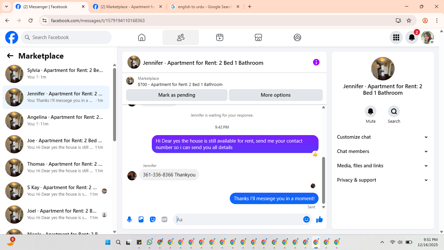The width and height of the screenshot is (444, 250).
Task: Open Chrome's three-dot menu
Action: (437, 21)
